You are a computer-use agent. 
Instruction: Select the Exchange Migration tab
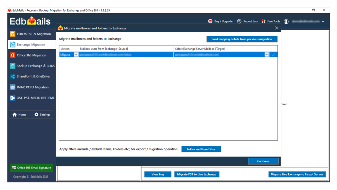click(32, 45)
